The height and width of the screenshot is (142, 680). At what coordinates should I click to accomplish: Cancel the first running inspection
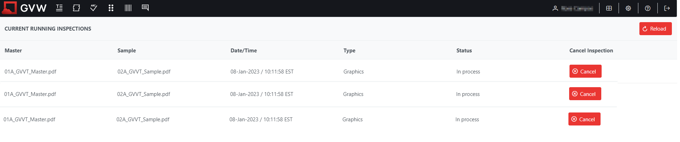(585, 71)
